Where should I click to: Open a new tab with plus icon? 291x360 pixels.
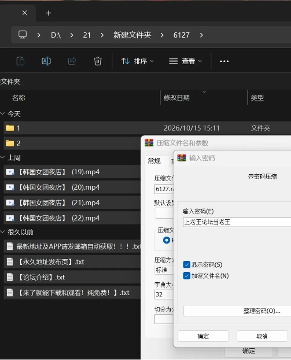click(x=48, y=13)
